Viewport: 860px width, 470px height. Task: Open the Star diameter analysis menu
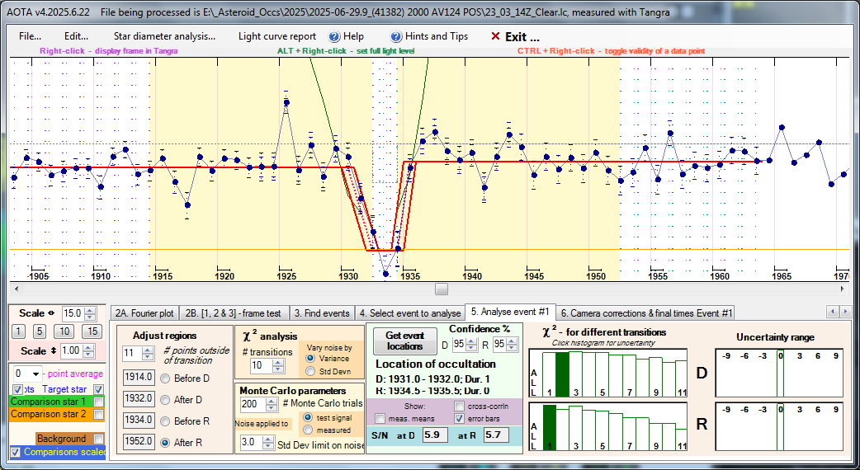click(x=164, y=36)
